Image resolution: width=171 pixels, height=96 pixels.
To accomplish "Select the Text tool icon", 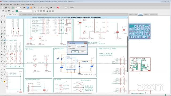I will (5, 69).
